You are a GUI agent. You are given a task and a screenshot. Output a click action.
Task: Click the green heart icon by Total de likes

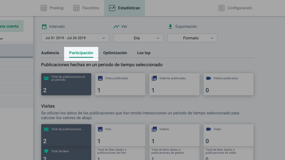point(46,151)
